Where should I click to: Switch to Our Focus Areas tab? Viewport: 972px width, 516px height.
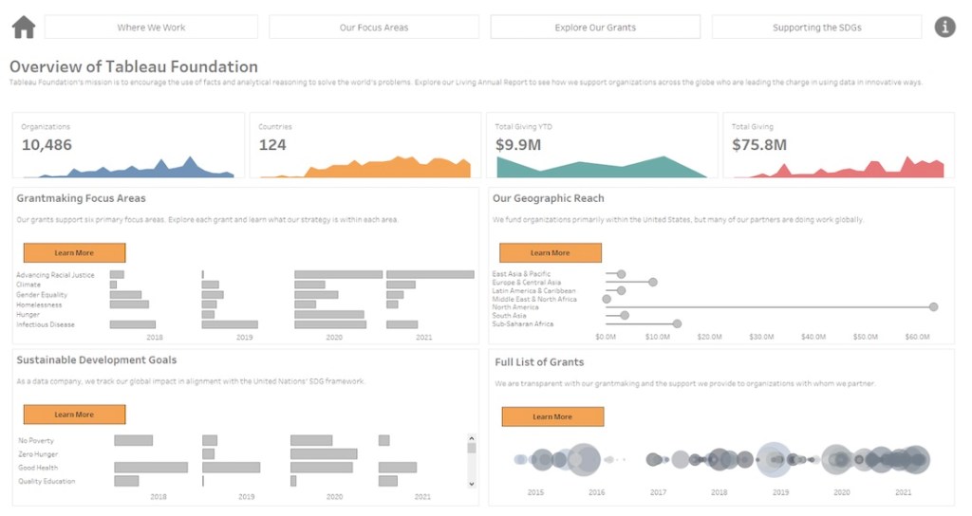click(374, 28)
